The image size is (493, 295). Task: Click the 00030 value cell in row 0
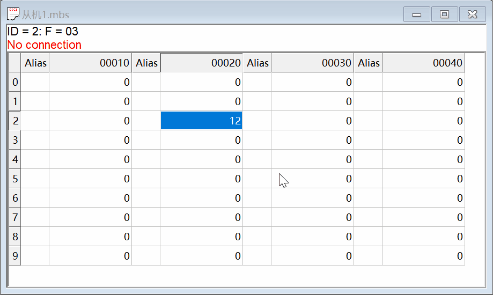pyautogui.click(x=313, y=82)
